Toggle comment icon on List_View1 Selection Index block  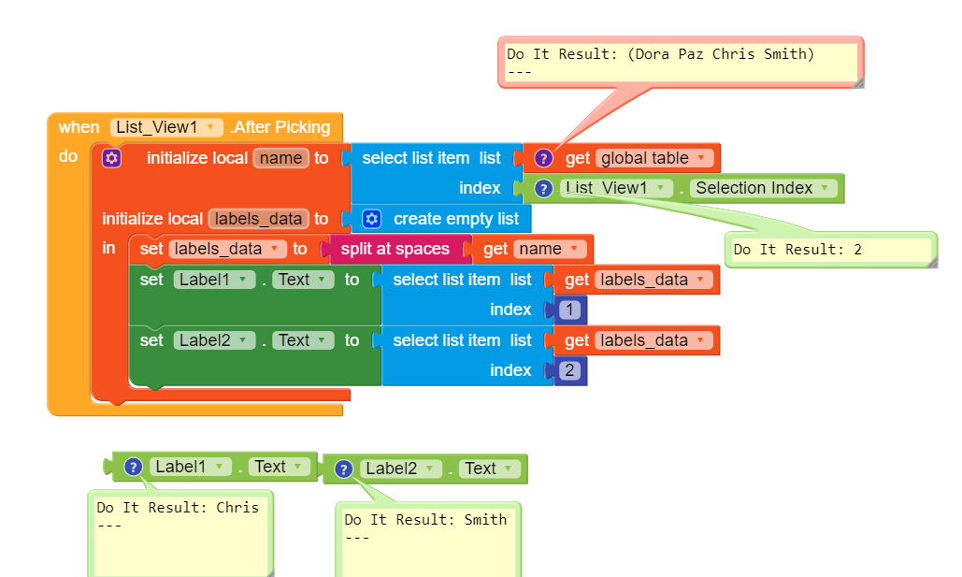click(x=543, y=189)
